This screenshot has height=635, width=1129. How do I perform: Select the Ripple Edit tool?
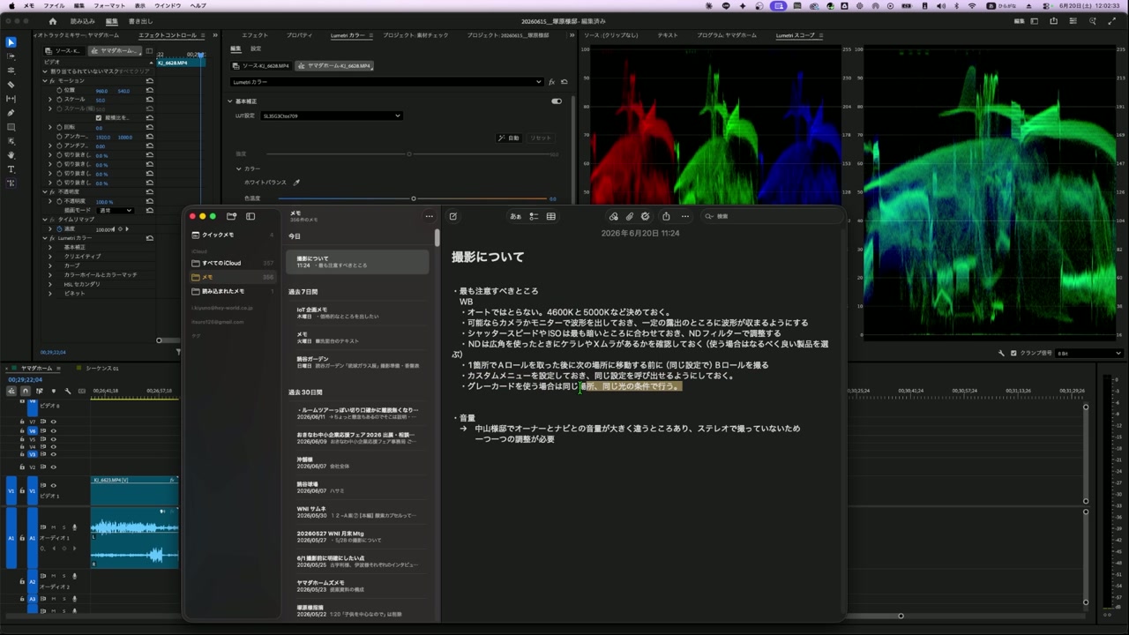pos(11,71)
